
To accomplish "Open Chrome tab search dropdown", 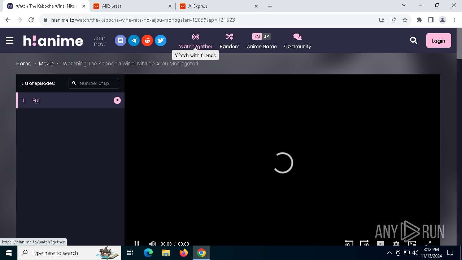I will 404,5.
